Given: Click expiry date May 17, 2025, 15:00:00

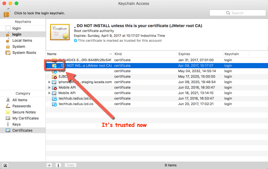Looking at the screenshot, I should coord(197,76).
